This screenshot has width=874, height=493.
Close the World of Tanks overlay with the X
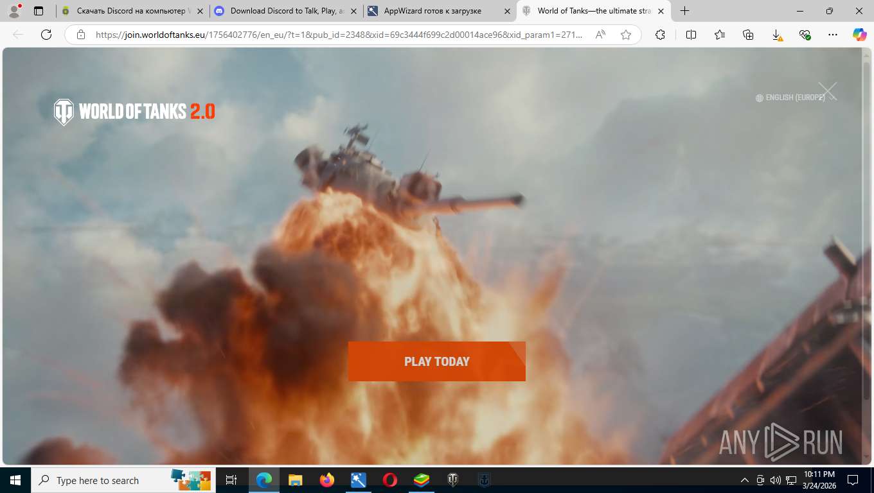coord(828,91)
